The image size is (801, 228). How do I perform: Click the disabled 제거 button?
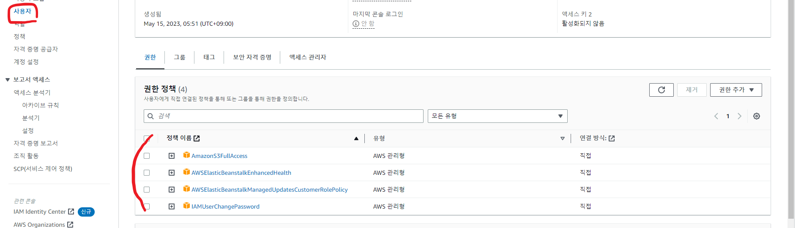pos(692,90)
